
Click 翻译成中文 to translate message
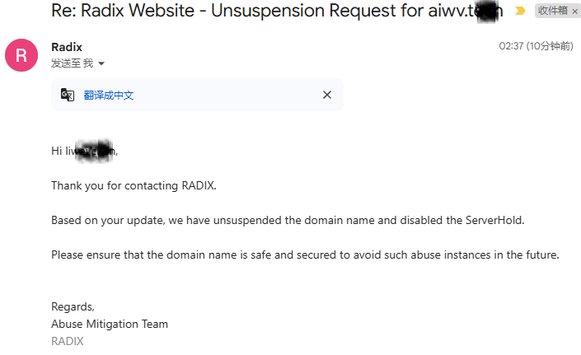point(109,96)
